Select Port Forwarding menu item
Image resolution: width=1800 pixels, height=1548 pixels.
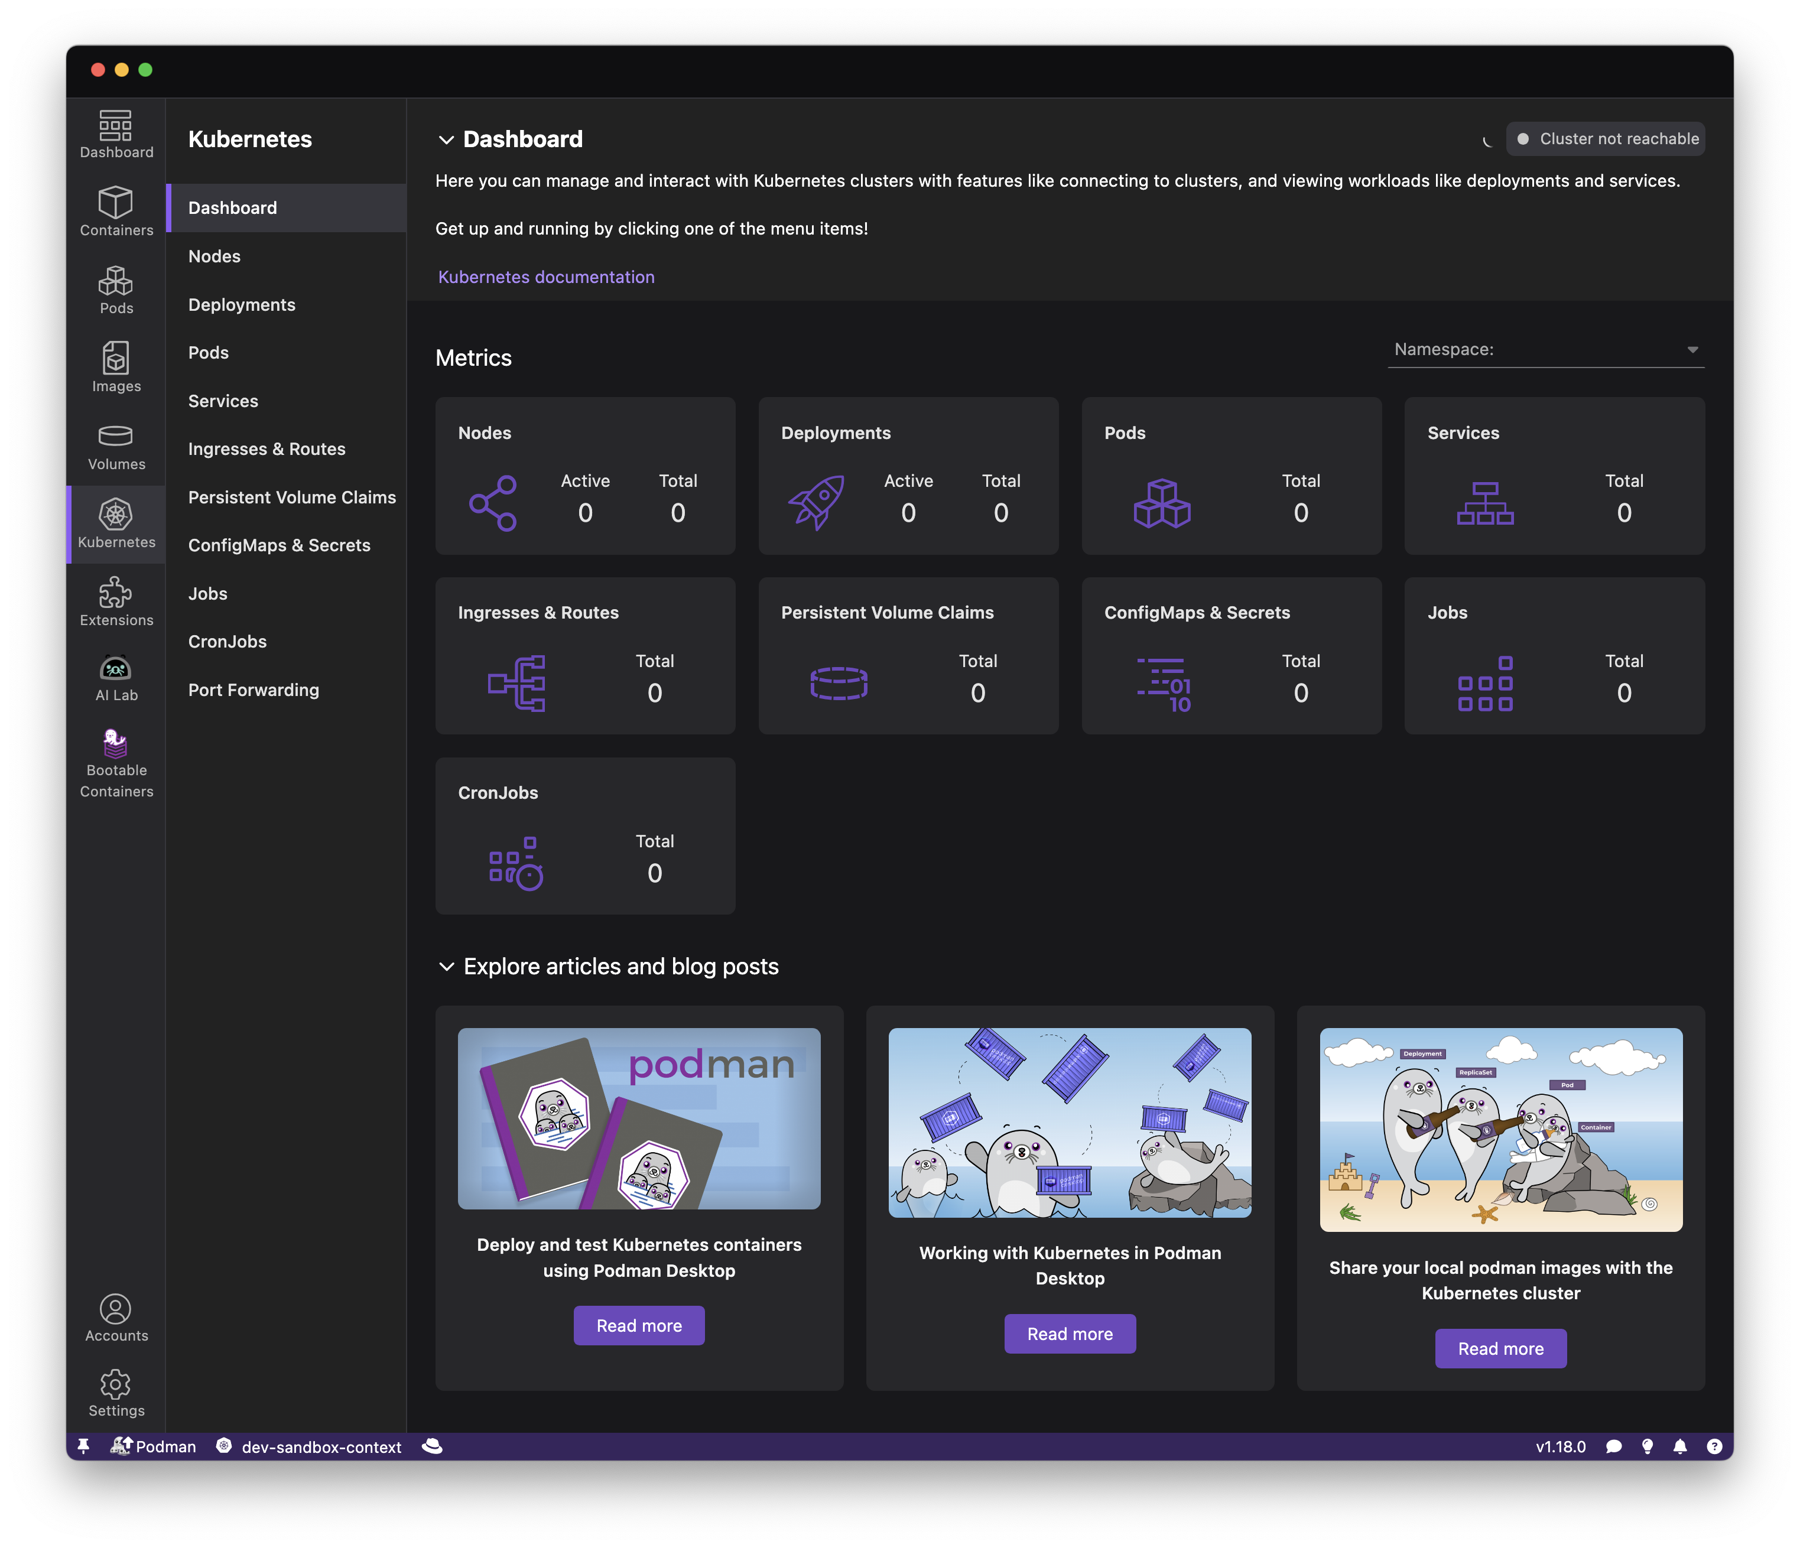[254, 690]
